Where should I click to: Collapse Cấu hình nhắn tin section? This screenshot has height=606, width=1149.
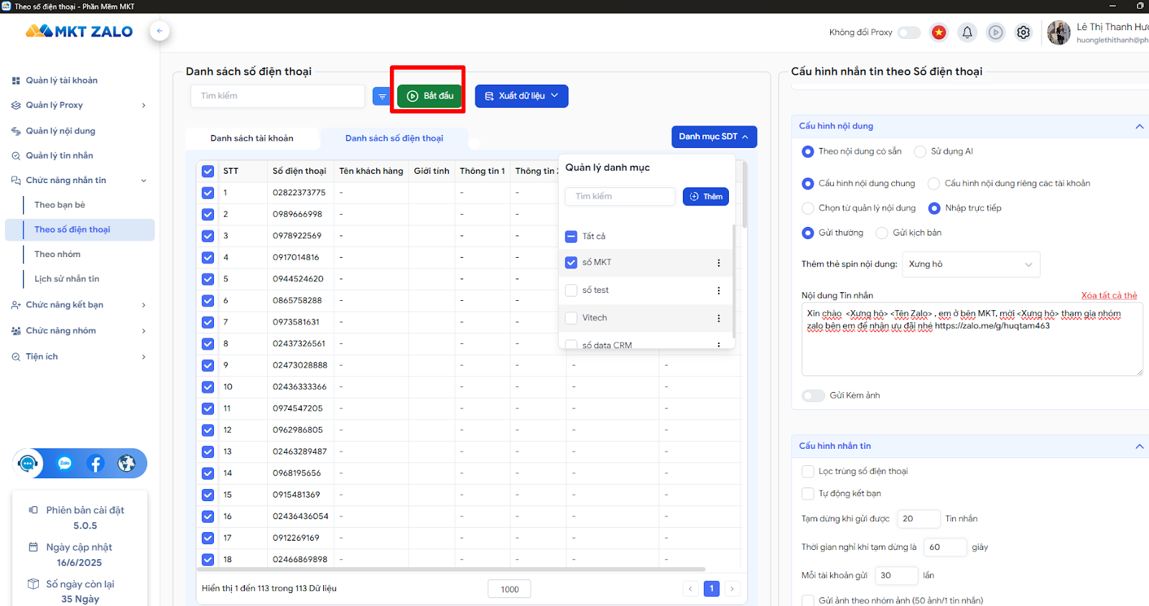point(1139,447)
